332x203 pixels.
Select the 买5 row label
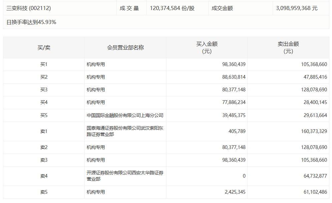coord(43,115)
